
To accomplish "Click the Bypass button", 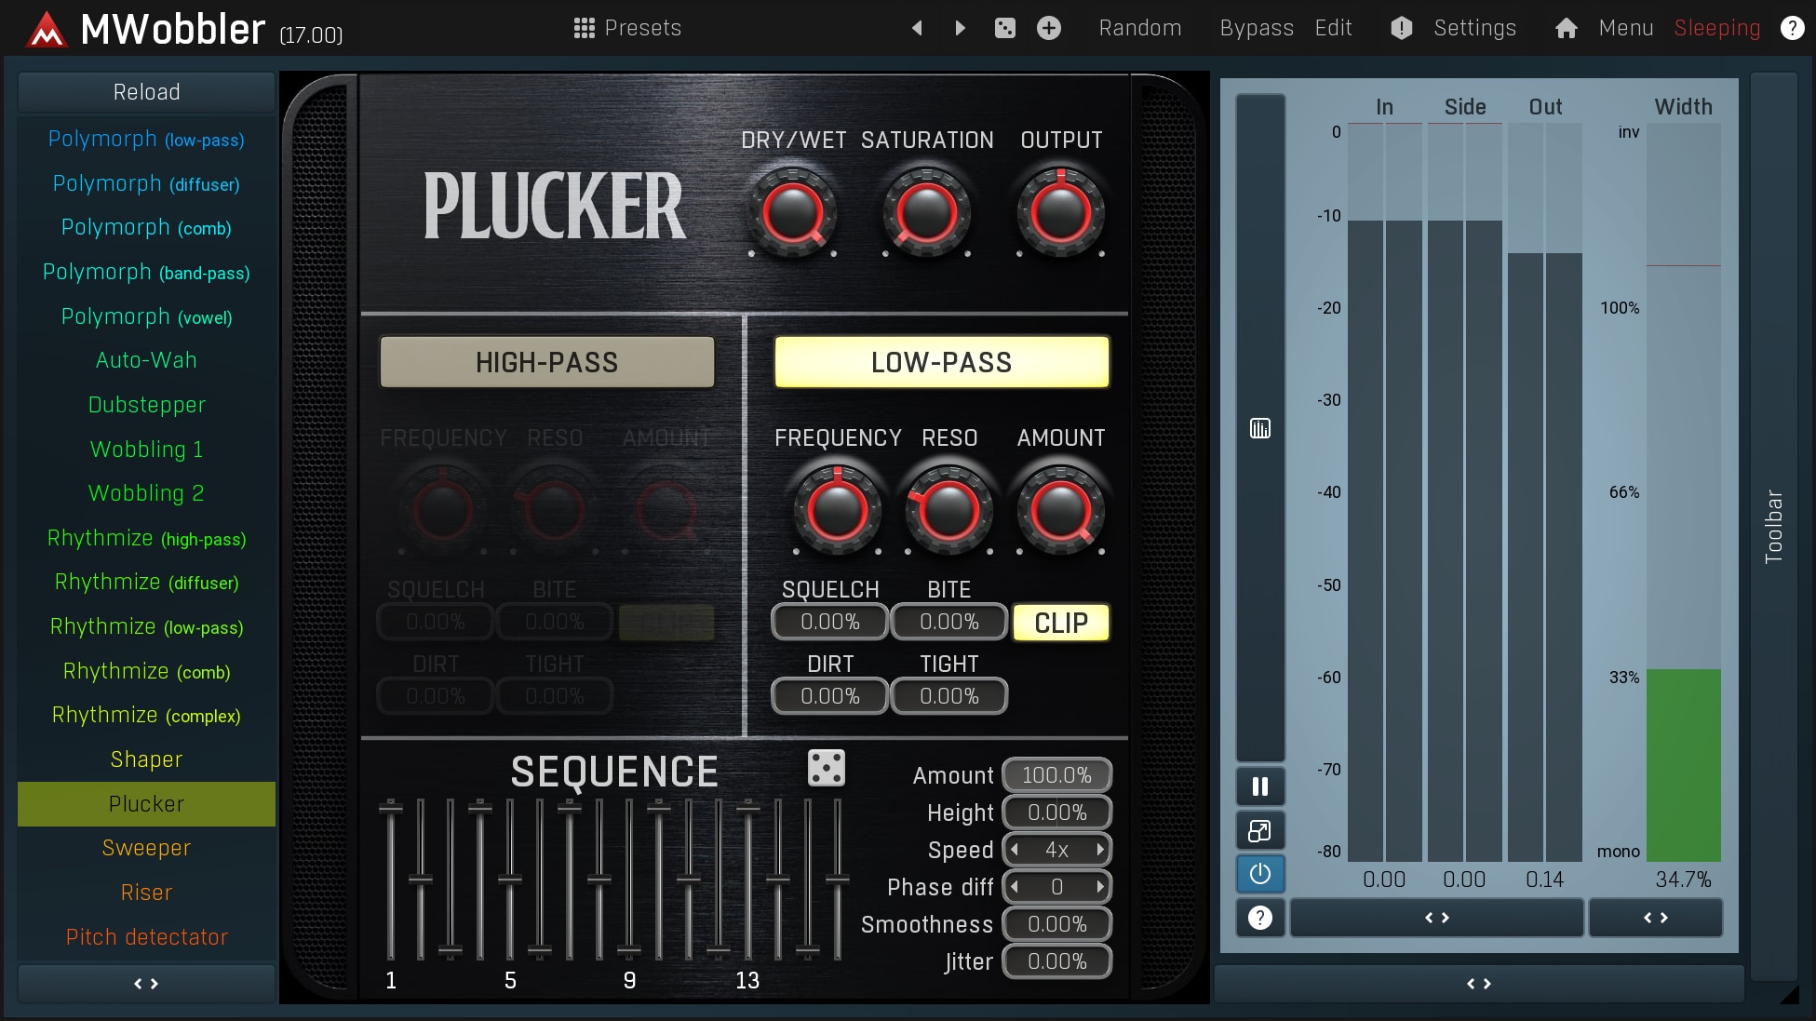I will point(1256,28).
